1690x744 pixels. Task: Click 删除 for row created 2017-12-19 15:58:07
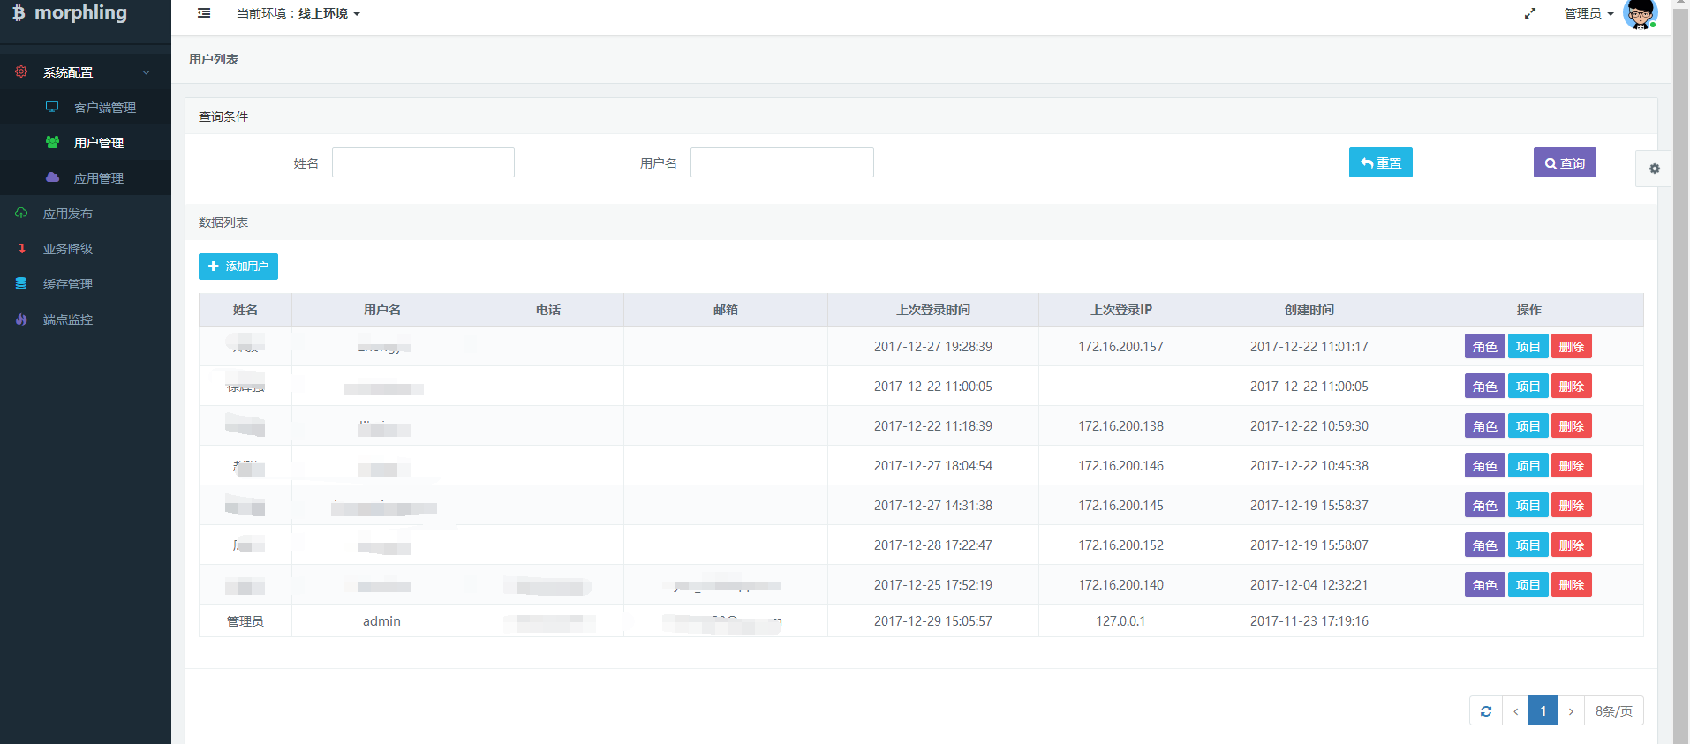click(1571, 545)
